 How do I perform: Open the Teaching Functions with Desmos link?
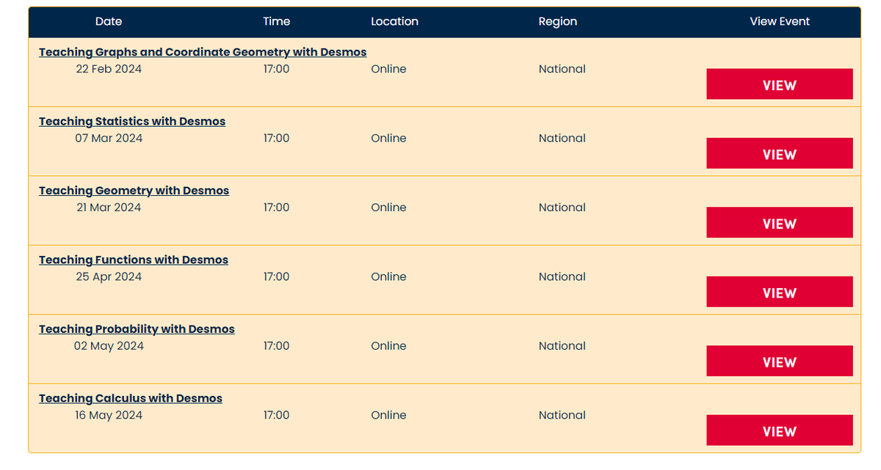pyautogui.click(x=133, y=259)
